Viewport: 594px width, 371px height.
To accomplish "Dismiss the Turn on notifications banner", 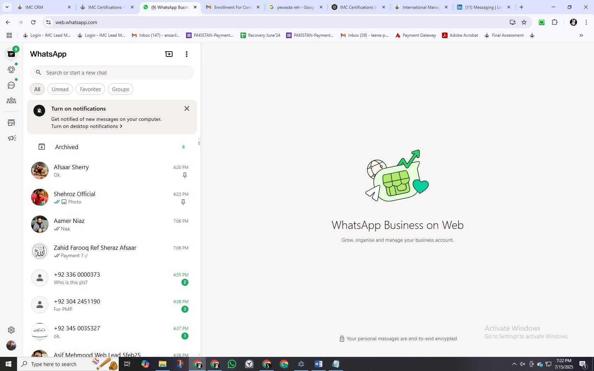I will tap(187, 108).
